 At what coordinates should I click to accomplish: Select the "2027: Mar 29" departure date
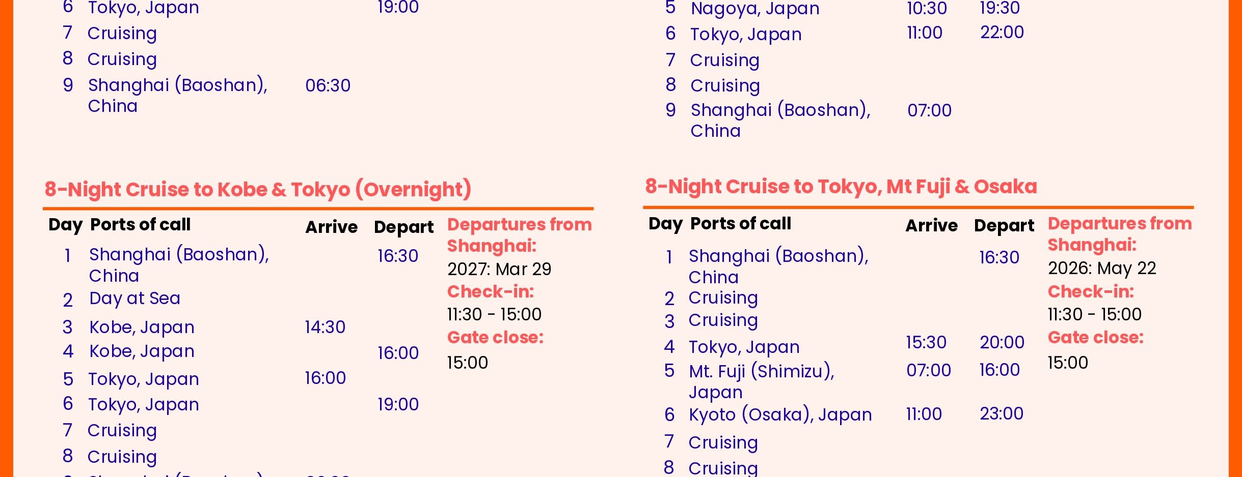499,269
